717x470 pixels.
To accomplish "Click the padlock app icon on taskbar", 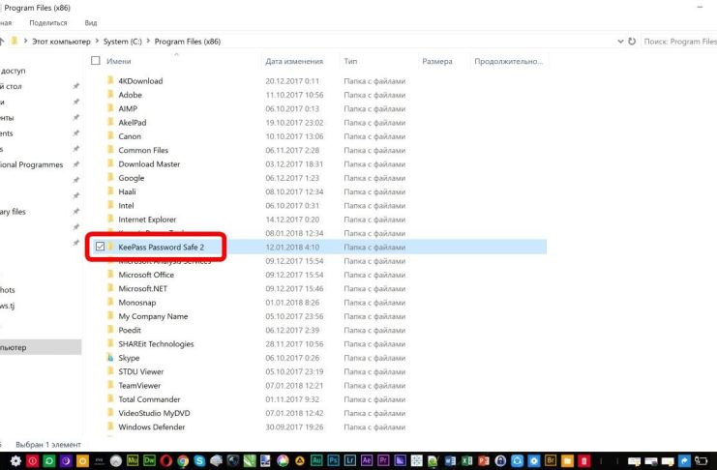I will (x=500, y=461).
